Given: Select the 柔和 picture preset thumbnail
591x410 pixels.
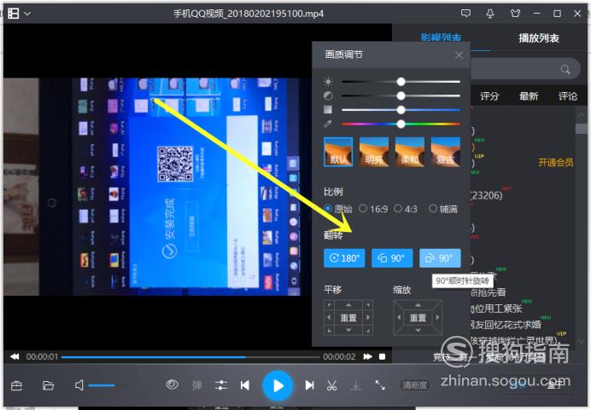Looking at the screenshot, I should point(410,152).
